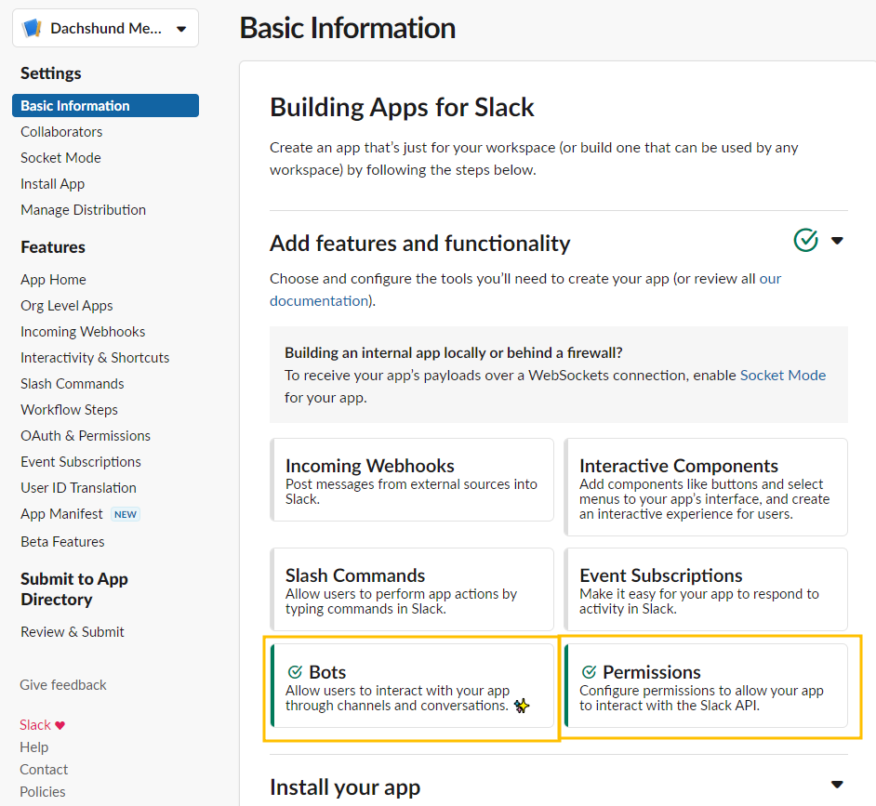Click the Slack footer link

pos(35,725)
